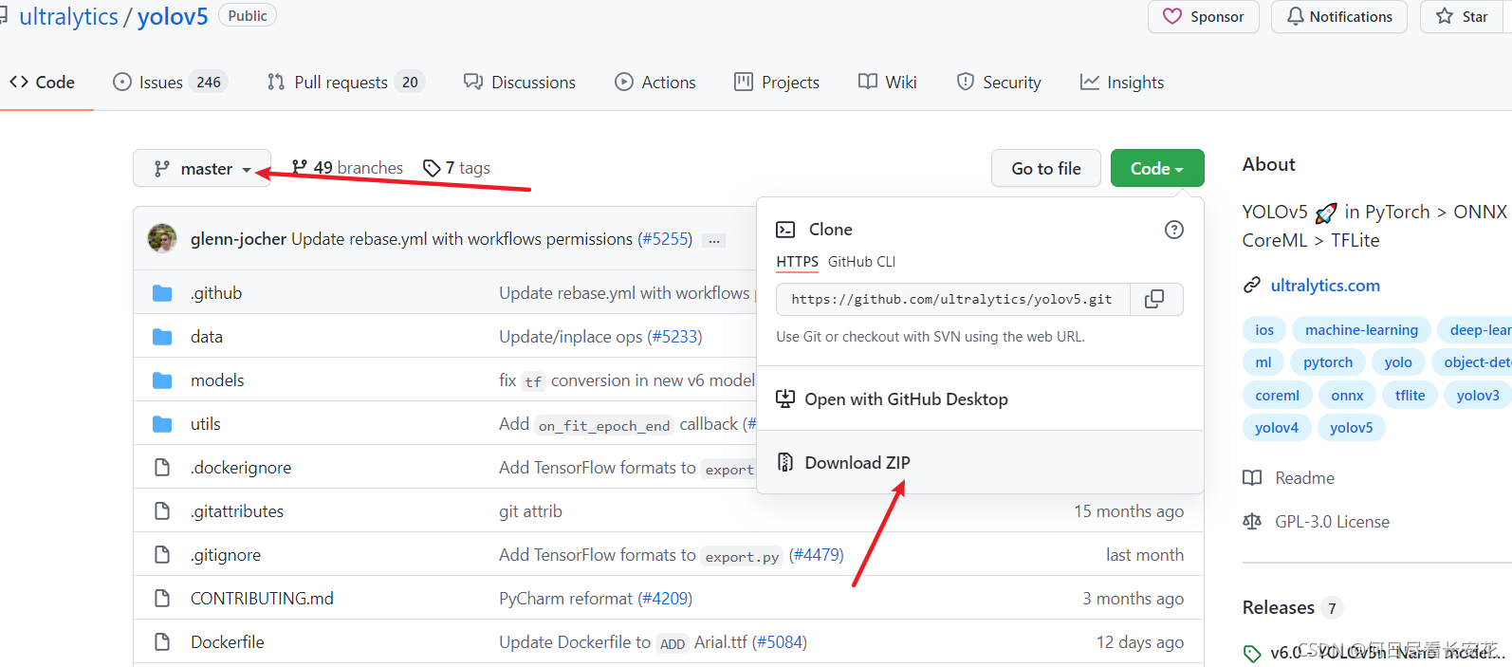Expand commit message ellipsis button

pyautogui.click(x=714, y=240)
